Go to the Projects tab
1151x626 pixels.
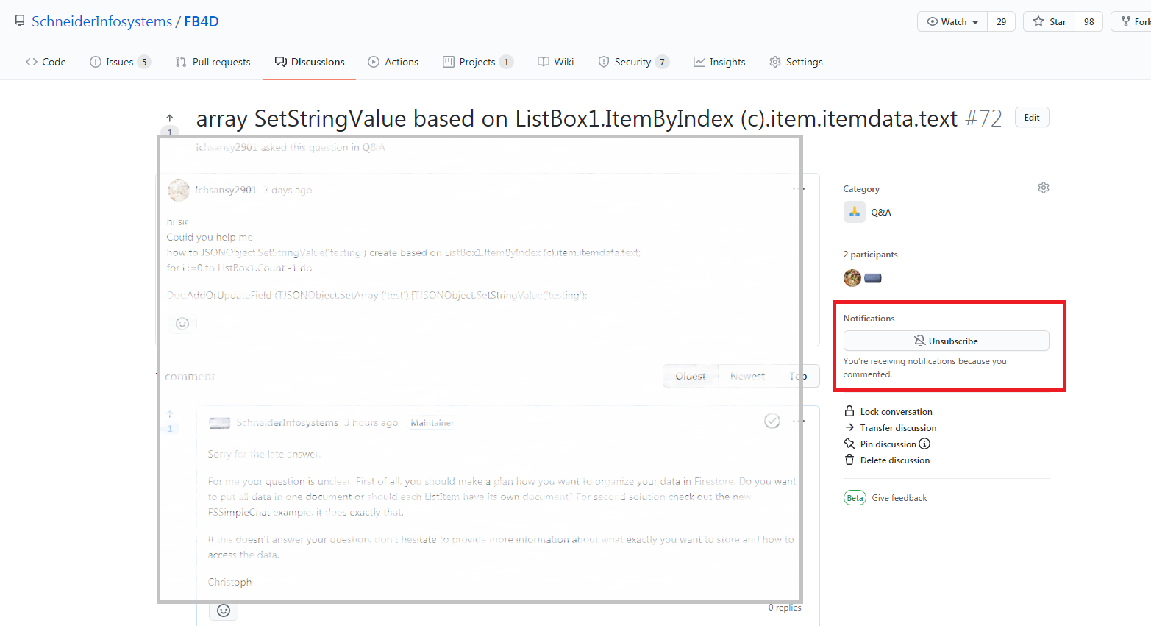click(477, 62)
